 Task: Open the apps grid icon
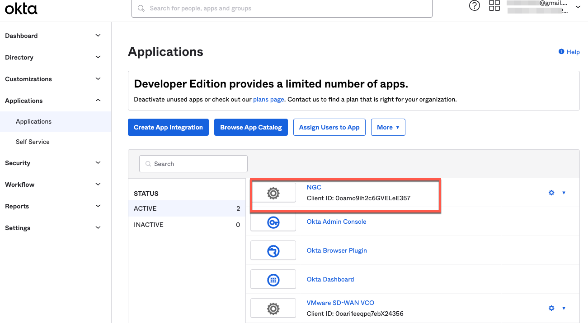tap(494, 6)
